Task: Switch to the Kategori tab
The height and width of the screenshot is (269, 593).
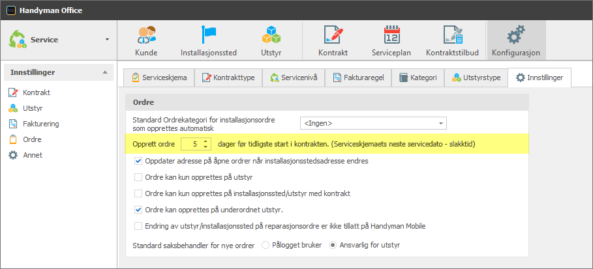Action: click(418, 78)
